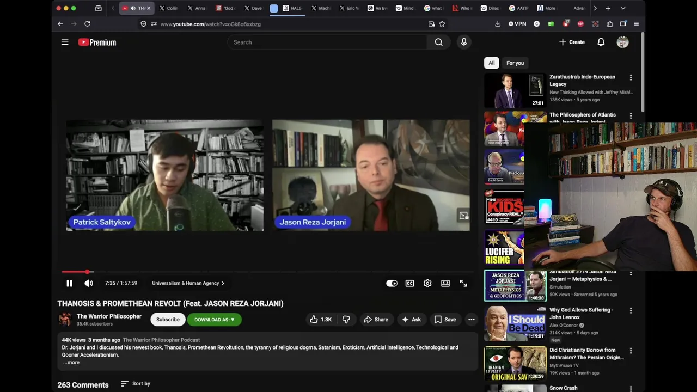Open options for Why God Allows Suffering
The image size is (697, 392).
pos(631,311)
